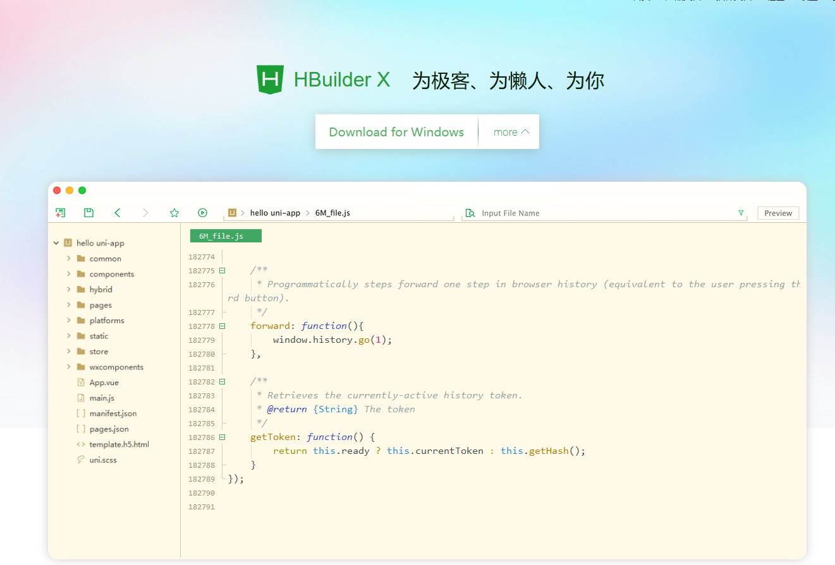Fold the comment block at line 182782
Image resolution: width=835 pixels, height=565 pixels.
tap(222, 382)
